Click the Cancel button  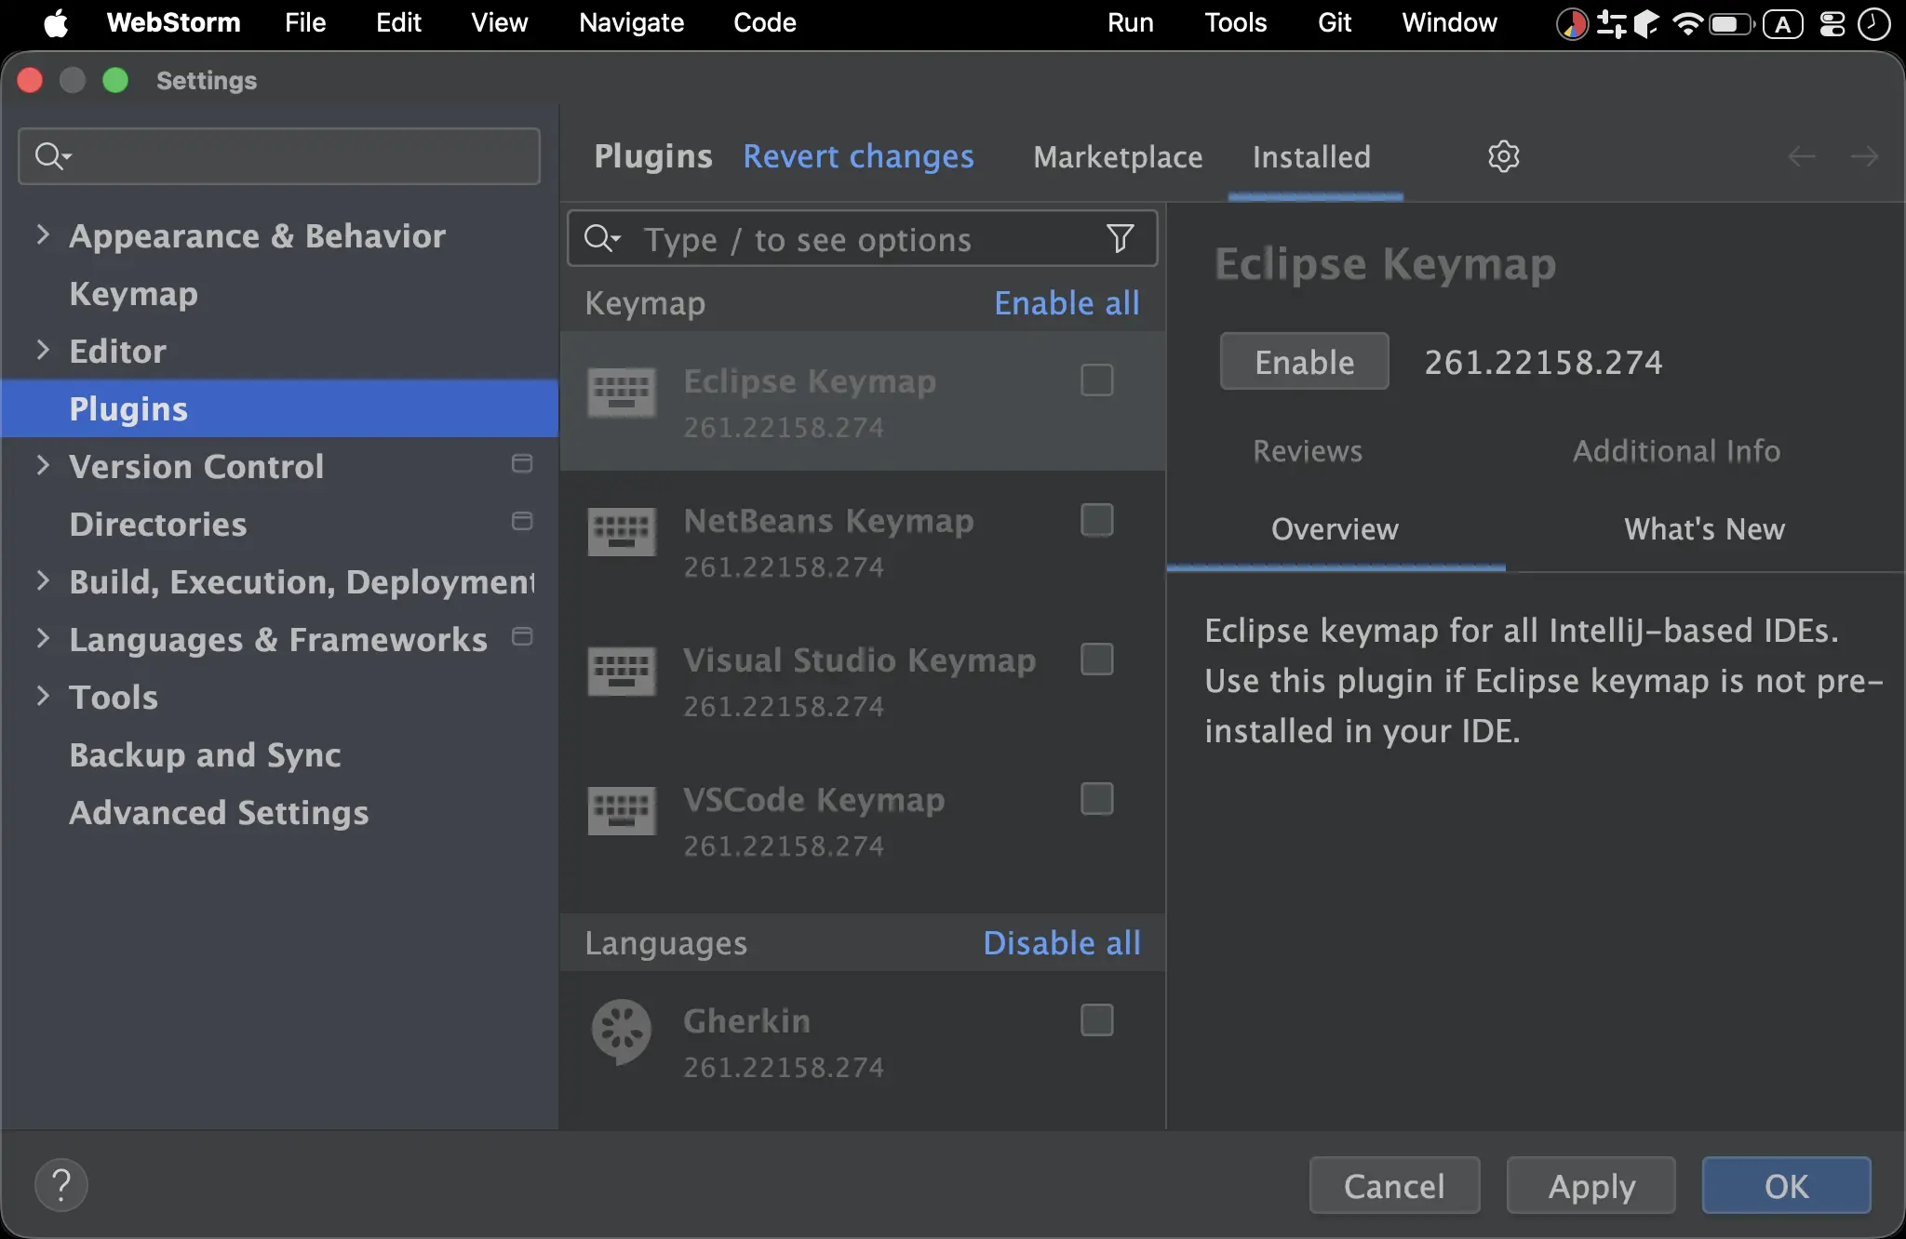click(x=1394, y=1186)
